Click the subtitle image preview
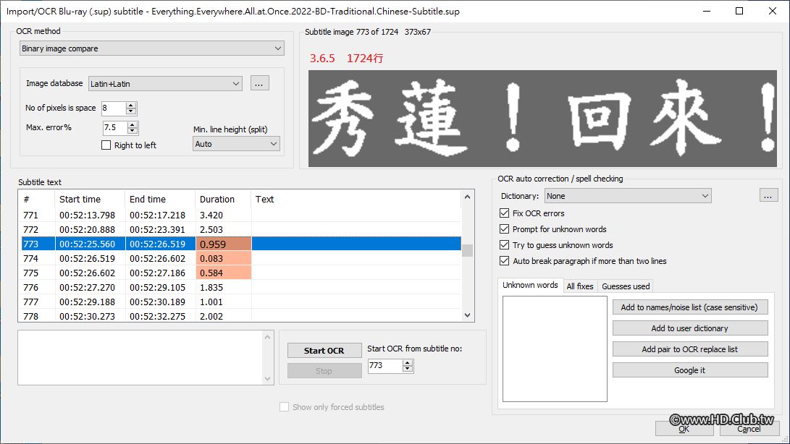790x444 pixels. pyautogui.click(x=542, y=119)
